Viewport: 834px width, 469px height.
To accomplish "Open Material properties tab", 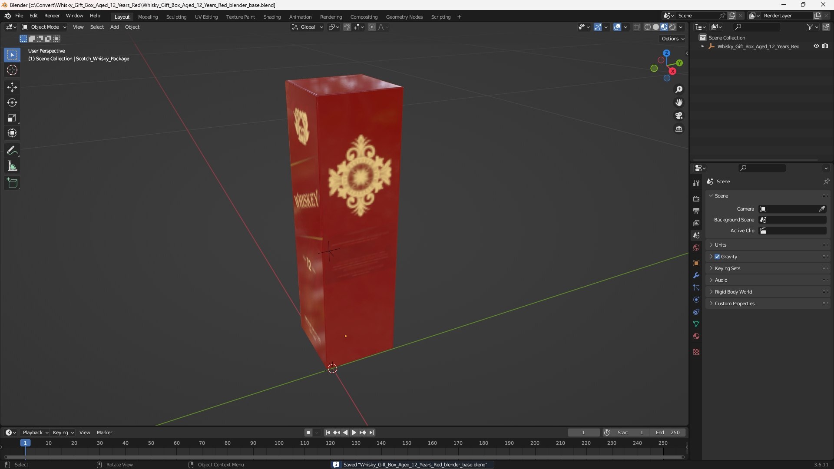I will (x=696, y=336).
